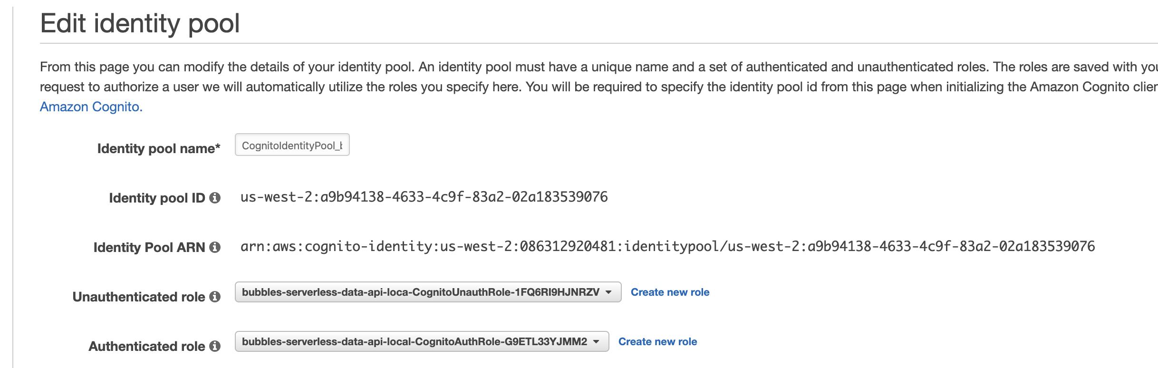This screenshot has width=1158, height=368.
Task: Click the Identity Pool ARN info icon
Action: pyautogui.click(x=215, y=247)
